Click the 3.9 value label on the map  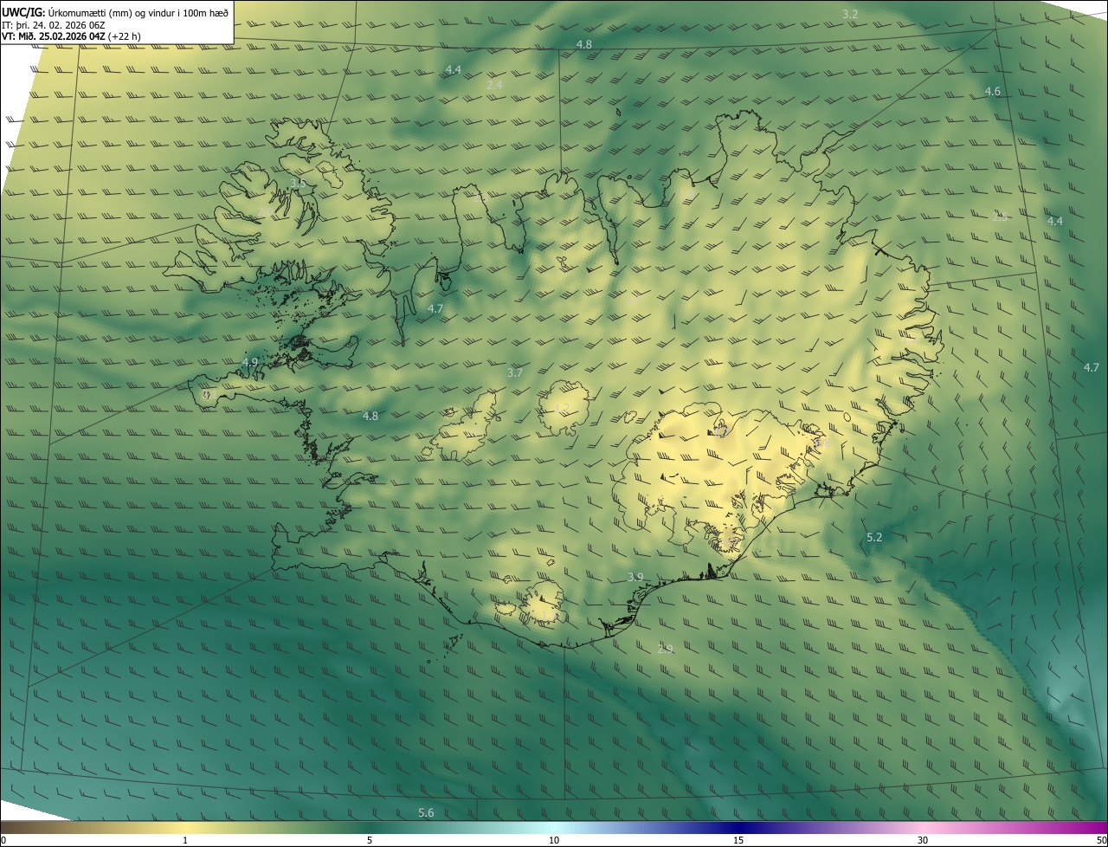click(635, 577)
